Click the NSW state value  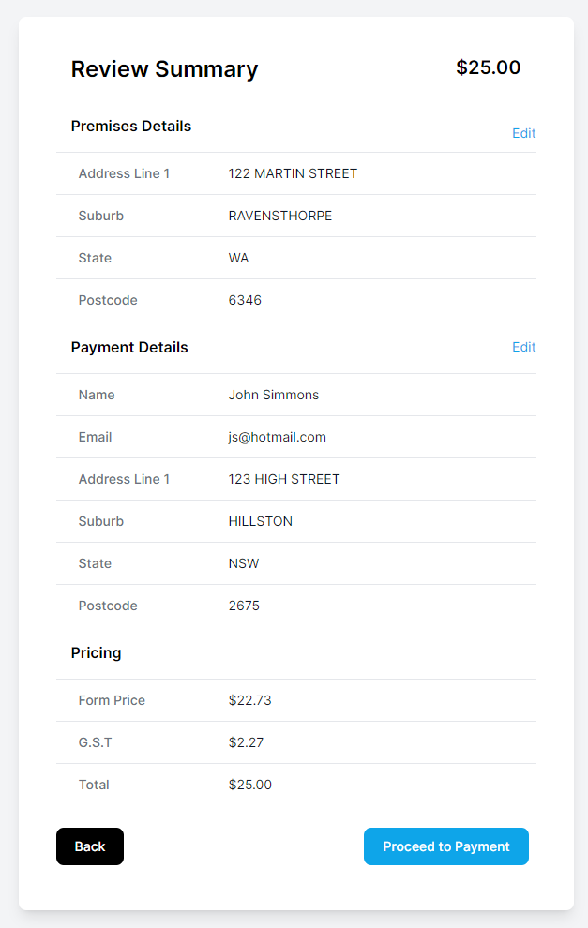(244, 563)
